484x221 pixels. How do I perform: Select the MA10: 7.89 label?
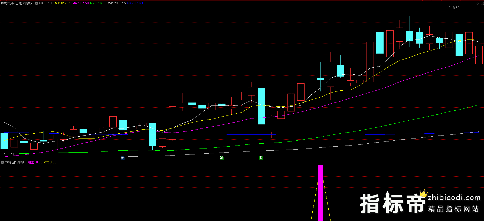[x=63, y=3]
